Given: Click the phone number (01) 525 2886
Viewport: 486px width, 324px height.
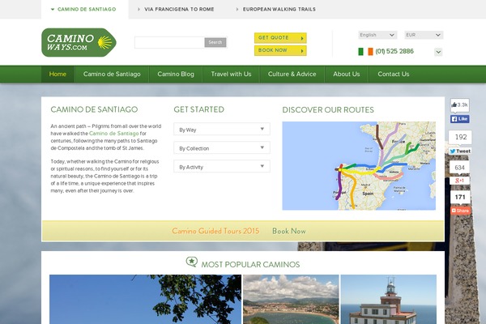Looking at the screenshot, I should coord(394,51).
